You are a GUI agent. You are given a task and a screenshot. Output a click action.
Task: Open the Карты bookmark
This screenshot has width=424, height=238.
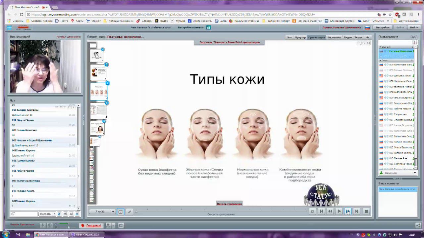[77, 21]
